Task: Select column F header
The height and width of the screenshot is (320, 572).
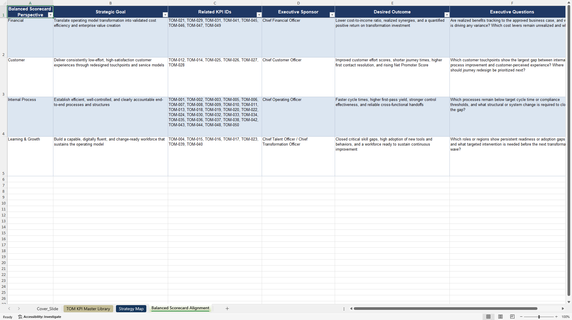Action: [x=508, y=3]
